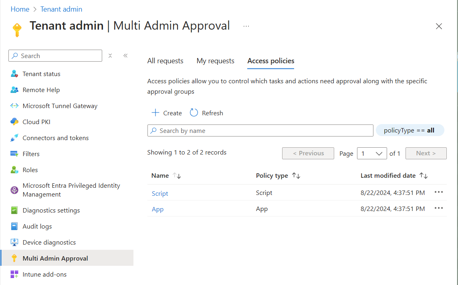Sort by Last modified date column arrows
This screenshot has width=458, height=285.
(x=424, y=176)
